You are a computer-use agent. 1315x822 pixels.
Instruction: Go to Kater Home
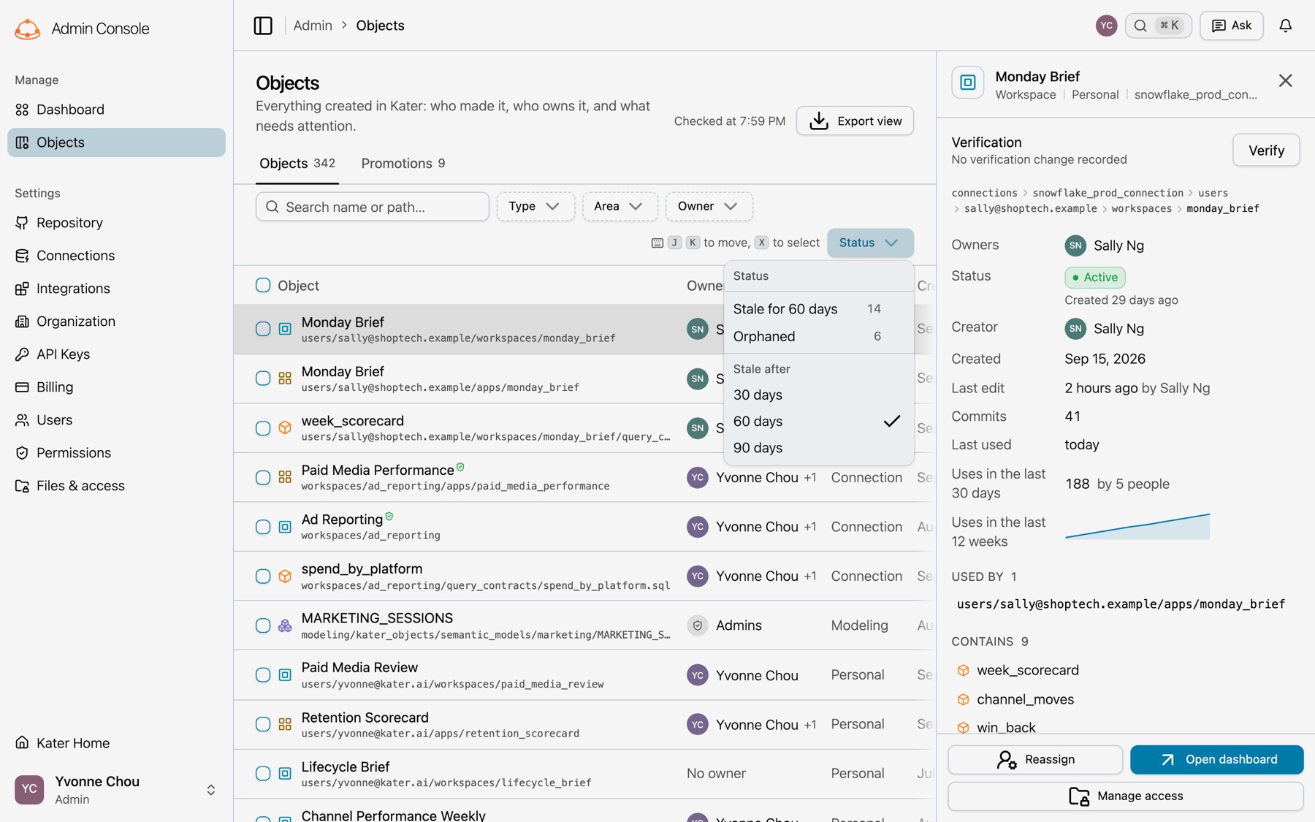tap(116, 743)
